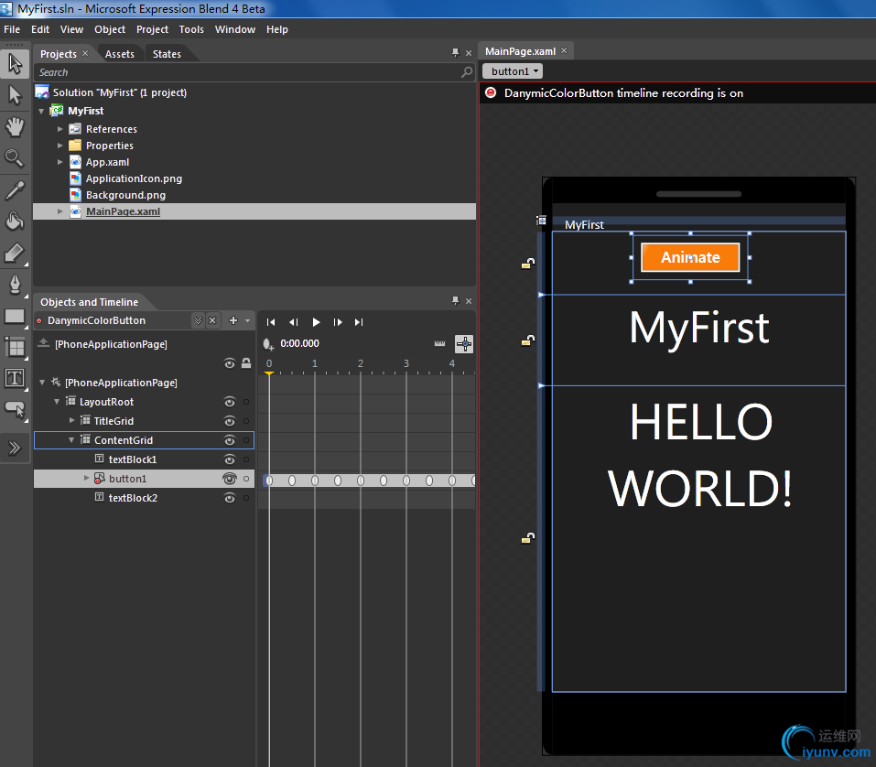
Task: Play the DanymicColorButton animation
Action: (x=316, y=322)
